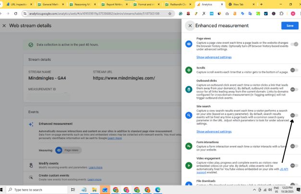Click the Outbound clicks icon

pyautogui.click(x=189, y=90)
